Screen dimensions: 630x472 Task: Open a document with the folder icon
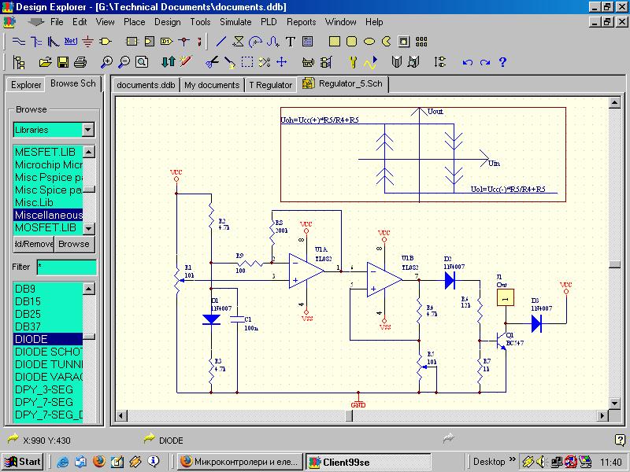(x=45, y=62)
